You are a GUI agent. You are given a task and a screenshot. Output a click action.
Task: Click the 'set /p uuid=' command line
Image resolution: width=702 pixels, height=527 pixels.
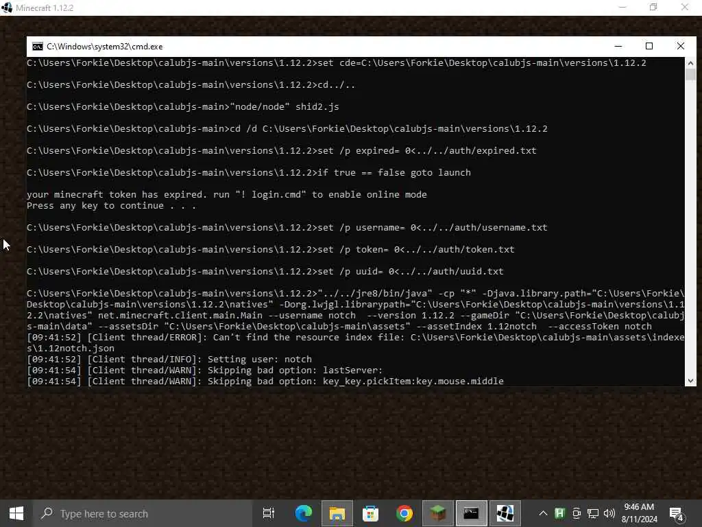pyautogui.click(x=265, y=272)
